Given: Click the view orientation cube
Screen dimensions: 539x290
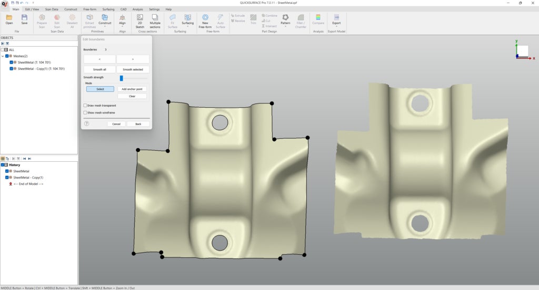Looking at the screenshot, I should point(523,51).
